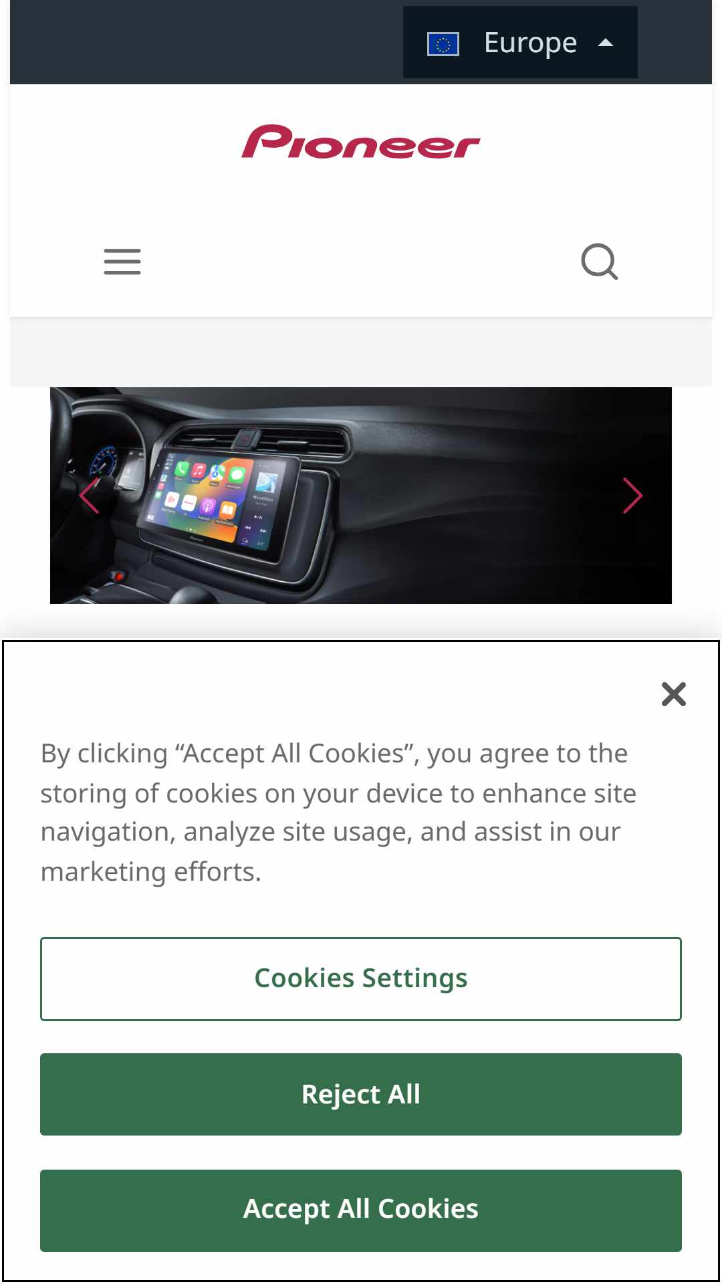Screen dimensions: 722x1284
Task: Dismiss cookie banner with the X
Action: 673,694
